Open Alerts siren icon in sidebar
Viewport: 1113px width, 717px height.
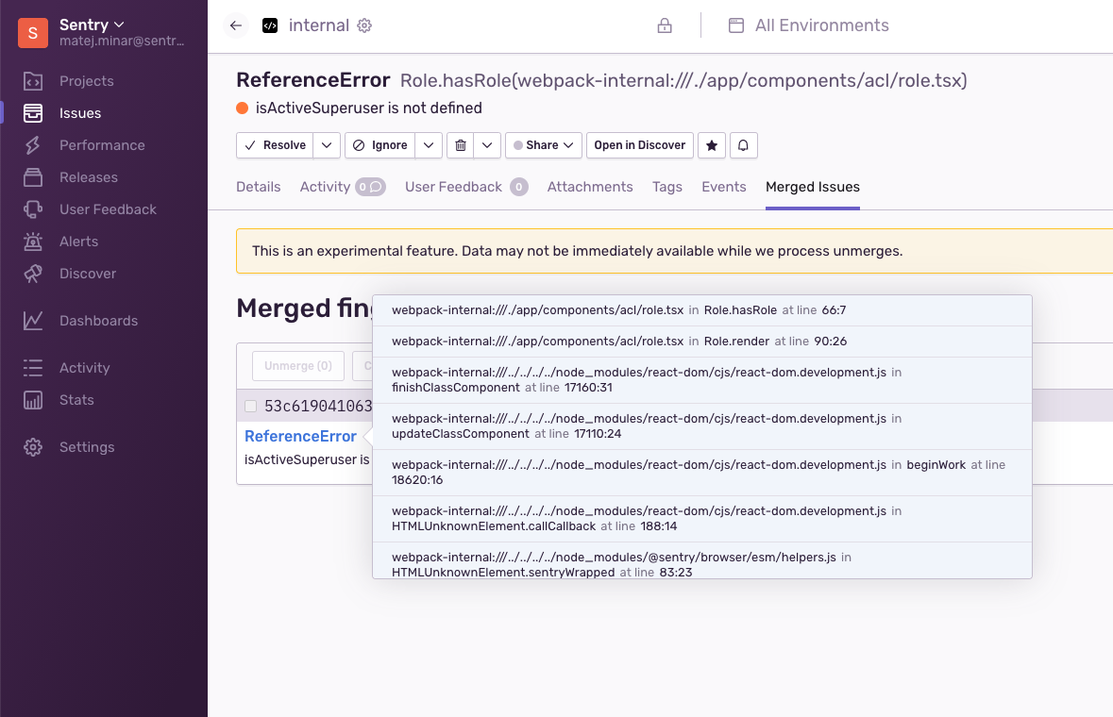[33, 242]
